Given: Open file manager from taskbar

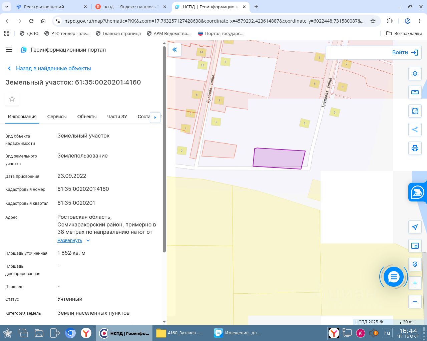Looking at the screenshot, I should (39, 333).
